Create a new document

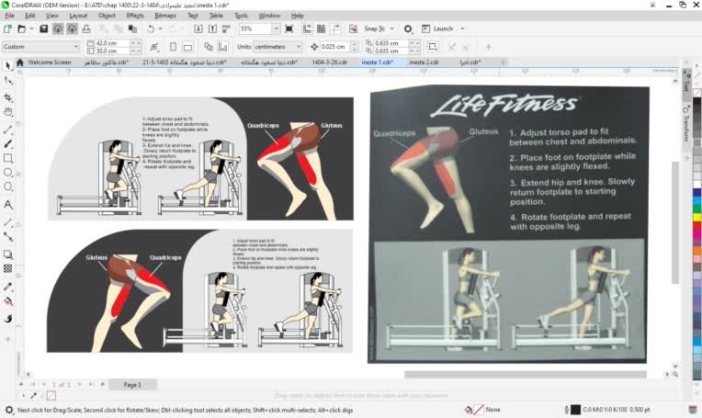(7, 29)
